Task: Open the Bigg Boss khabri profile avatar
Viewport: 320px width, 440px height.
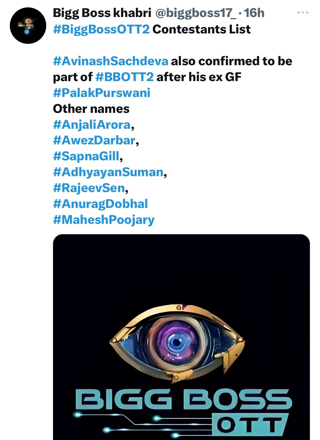Action: (28, 25)
